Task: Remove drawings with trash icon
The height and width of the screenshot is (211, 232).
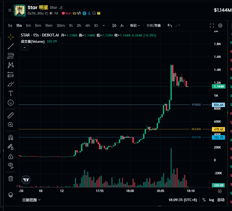Action: [x=11, y=179]
